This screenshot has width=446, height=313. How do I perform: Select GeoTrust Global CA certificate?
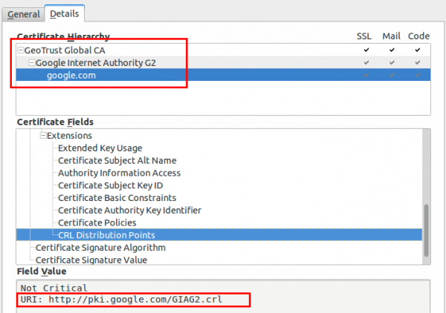pos(65,50)
